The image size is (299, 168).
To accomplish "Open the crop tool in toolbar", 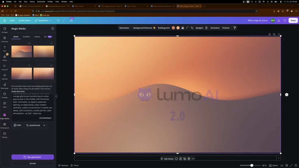I will [x=192, y=28].
